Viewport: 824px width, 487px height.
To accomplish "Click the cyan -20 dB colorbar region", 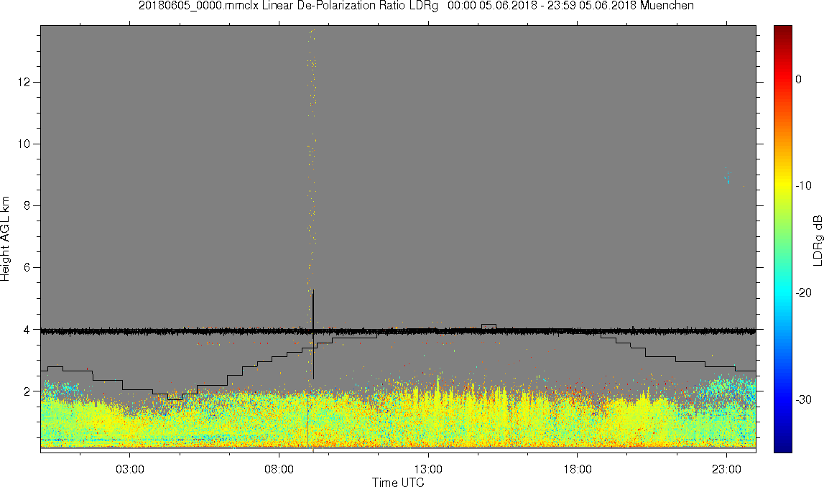I will [x=782, y=292].
